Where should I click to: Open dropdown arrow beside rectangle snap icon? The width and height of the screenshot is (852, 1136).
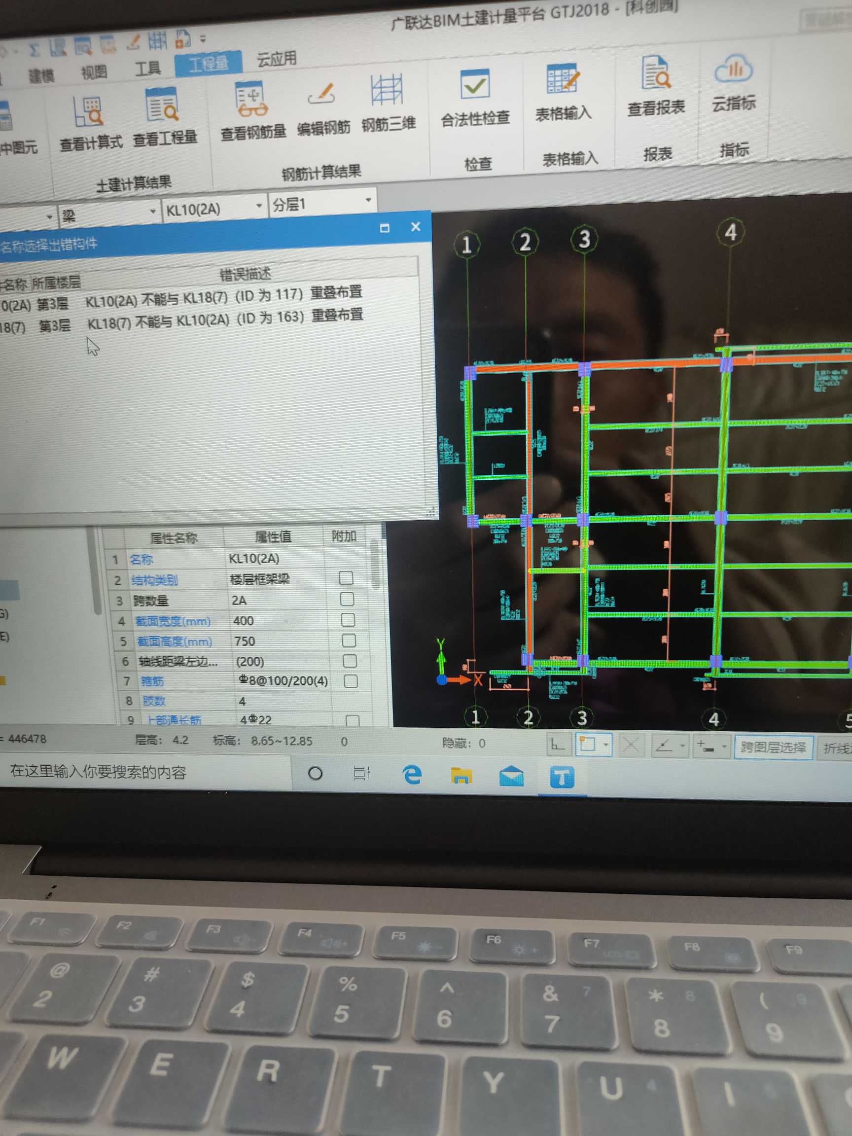click(x=606, y=745)
